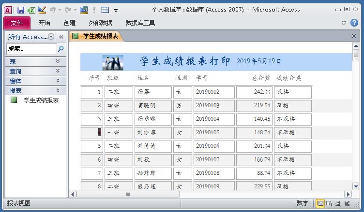Screen dimensions: 364x212
Task: Click the score cell 201.34
Action: (254, 146)
